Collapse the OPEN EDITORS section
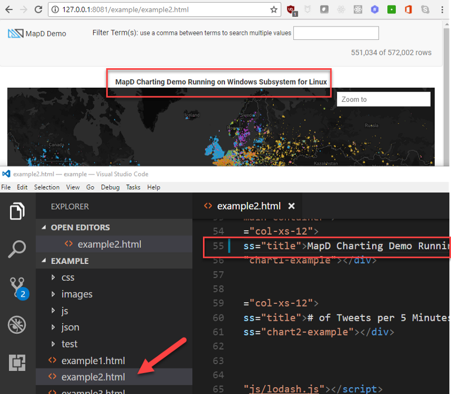Screen dimensions: 451x394 44,227
